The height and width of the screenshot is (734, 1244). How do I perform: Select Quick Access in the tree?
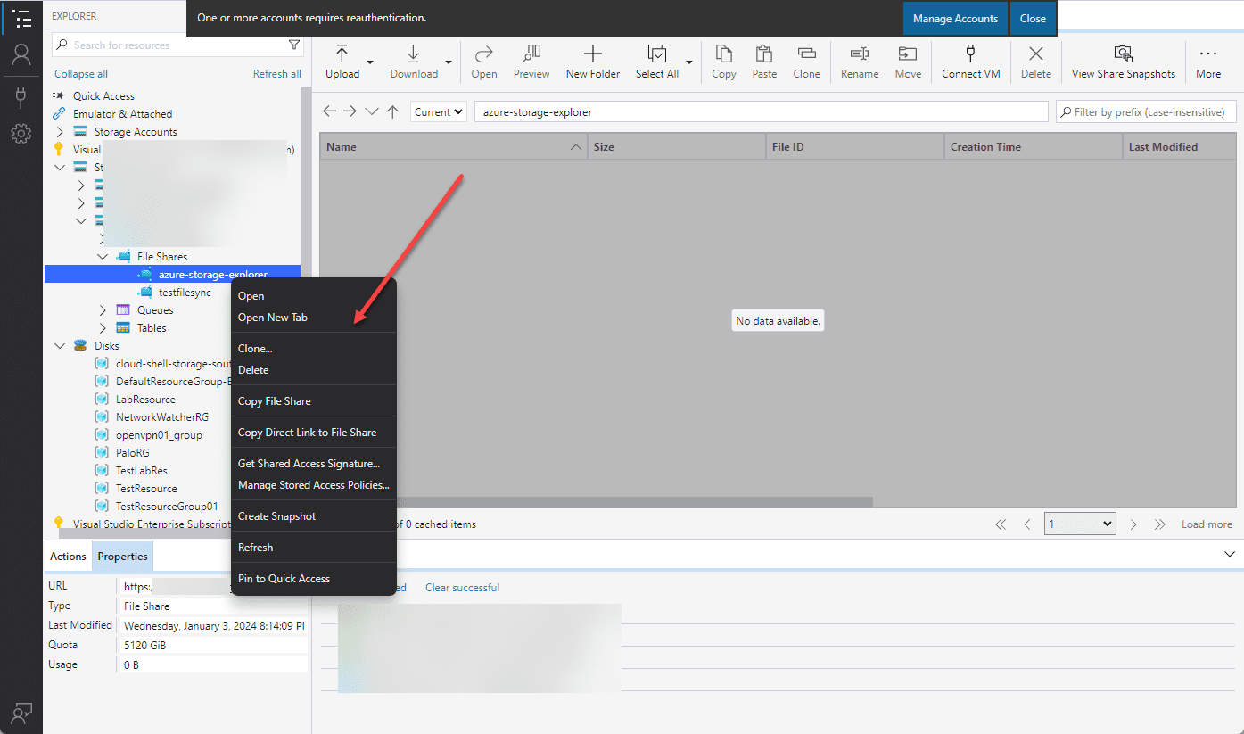[x=103, y=96]
